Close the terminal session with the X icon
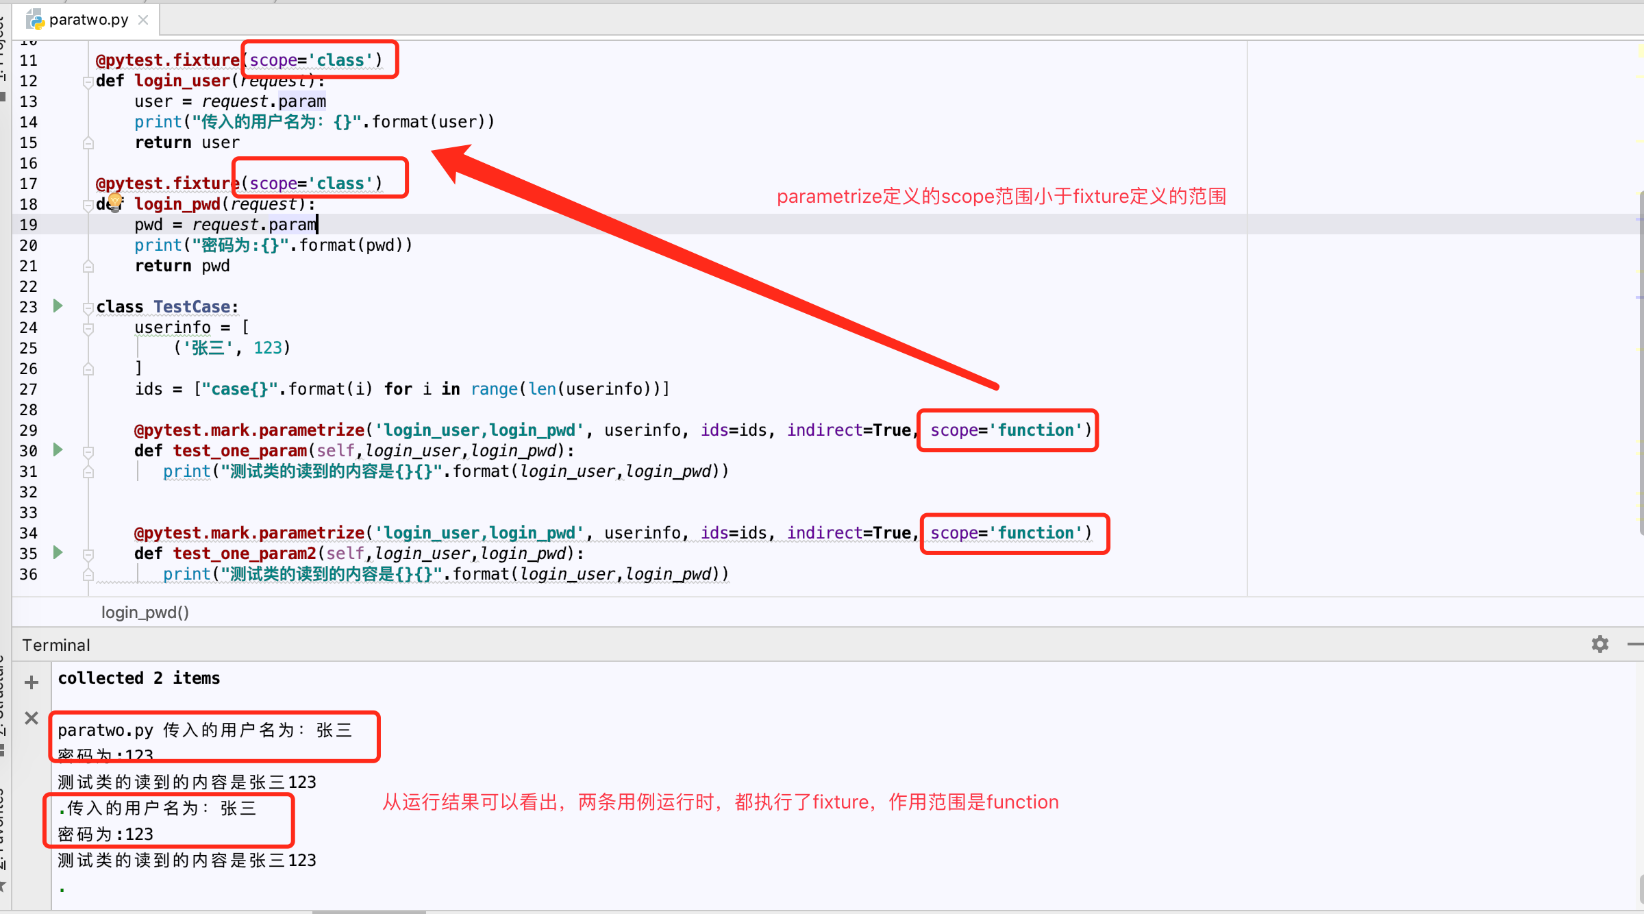The image size is (1644, 914). pos(31,717)
